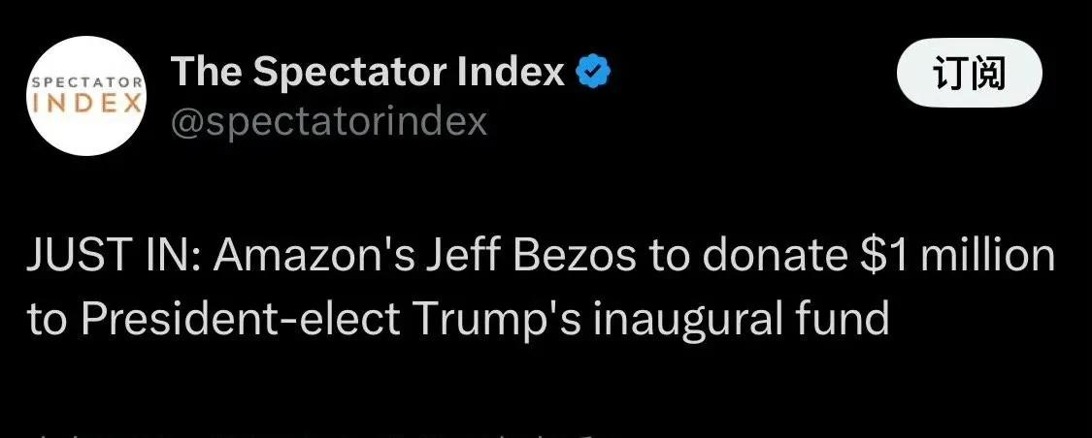Image resolution: width=1092 pixels, height=438 pixels.
Task: Open The Spectator Index display name
Action: (x=368, y=72)
